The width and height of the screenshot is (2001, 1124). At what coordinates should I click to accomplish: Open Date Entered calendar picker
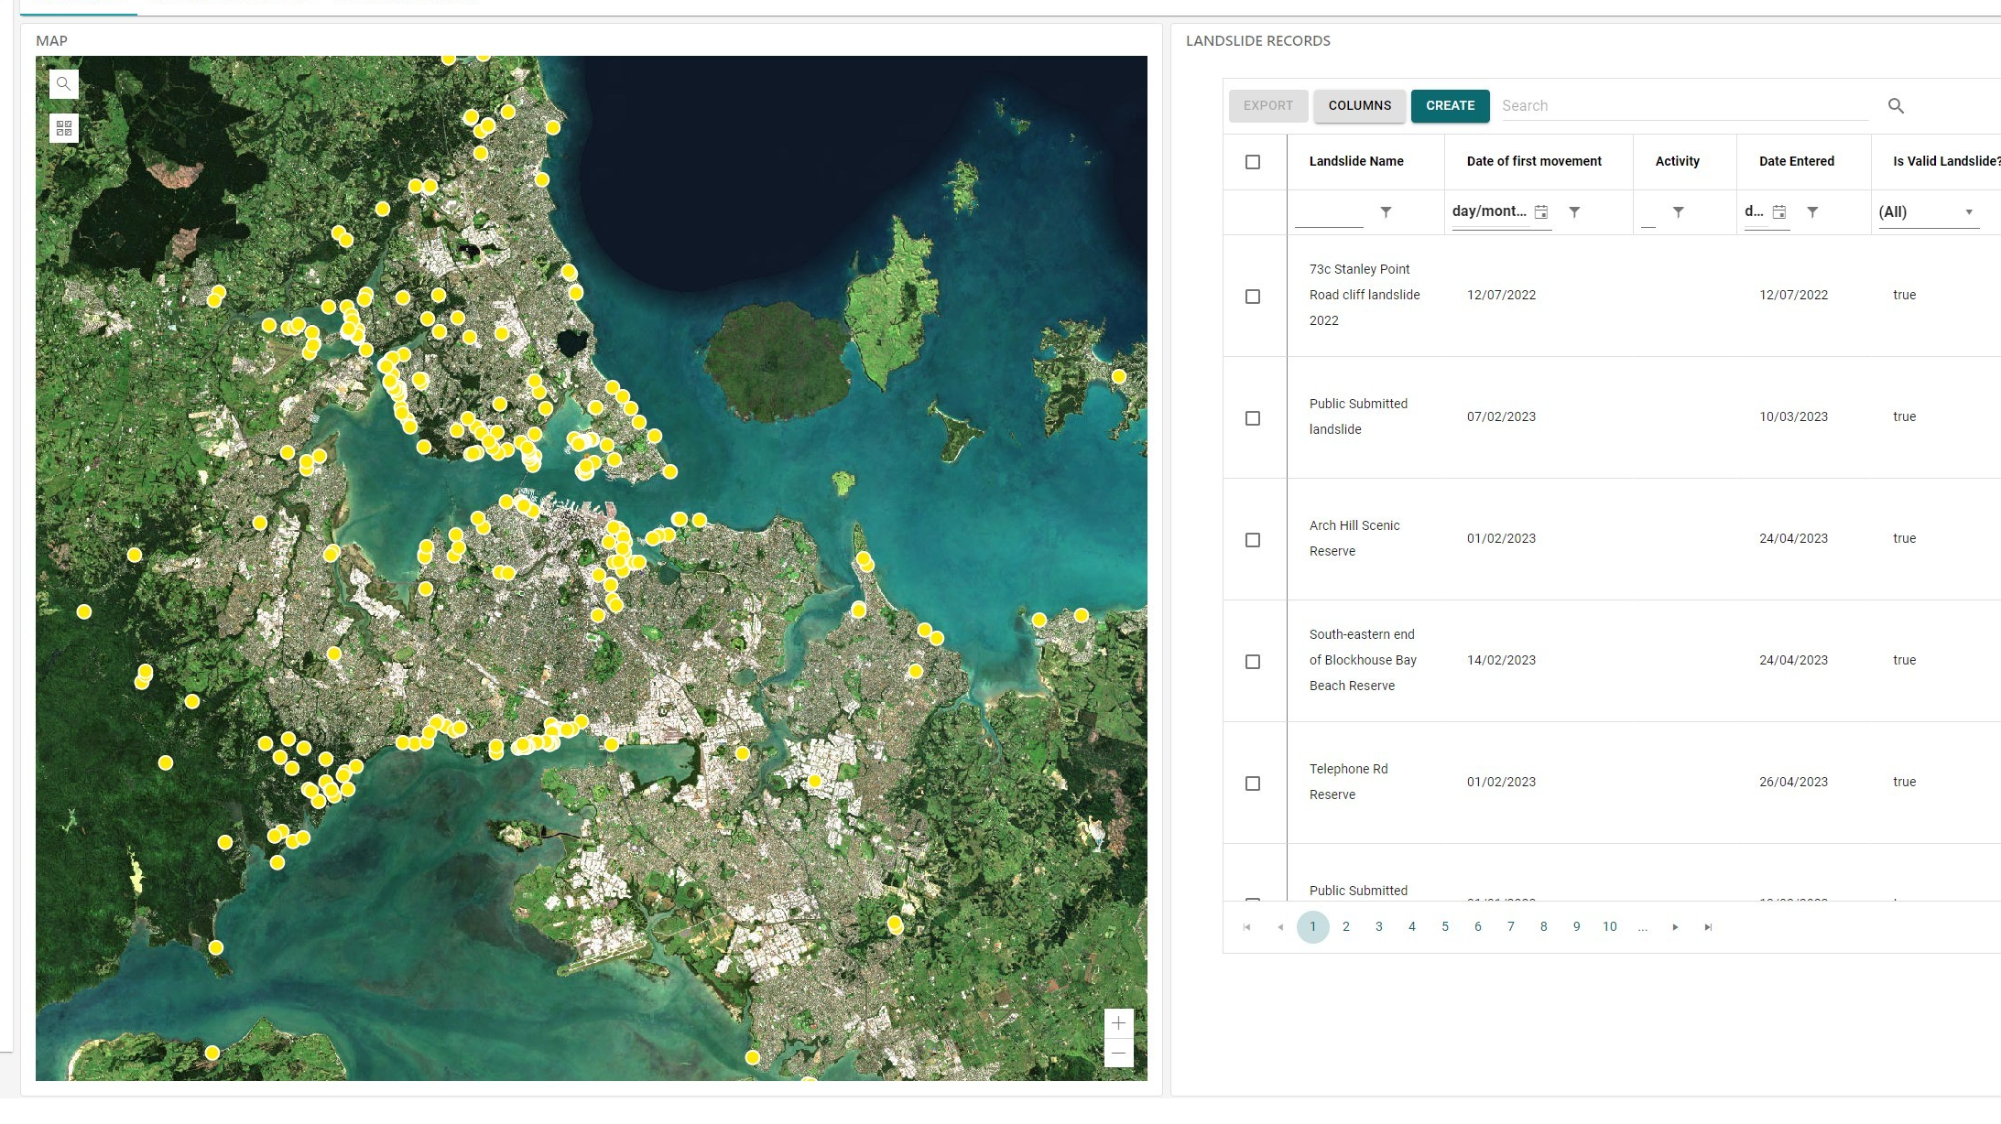tap(1778, 212)
